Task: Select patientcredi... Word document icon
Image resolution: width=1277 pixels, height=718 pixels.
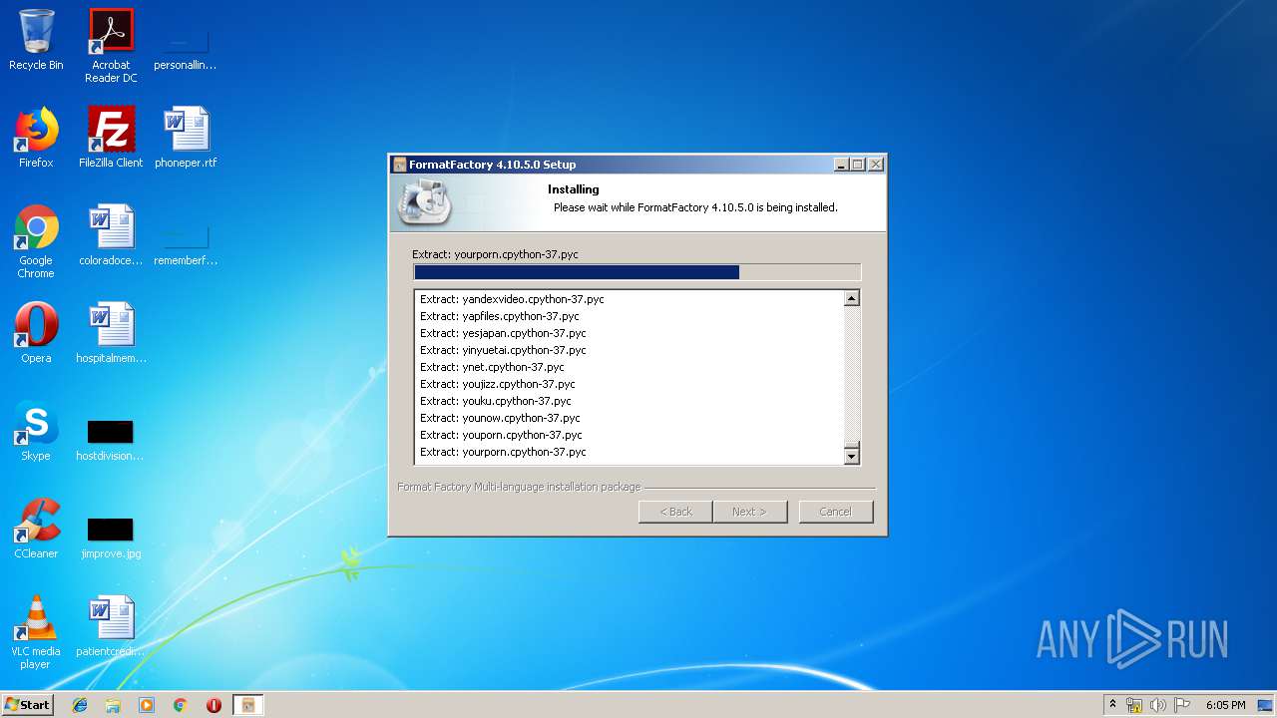Action: (x=111, y=626)
